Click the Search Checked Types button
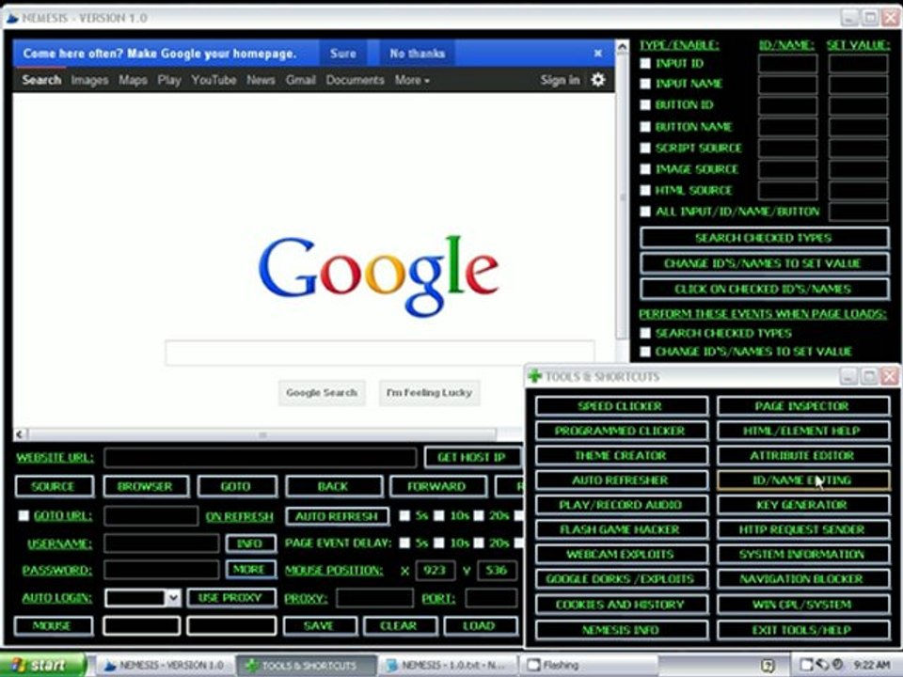 [x=764, y=238]
